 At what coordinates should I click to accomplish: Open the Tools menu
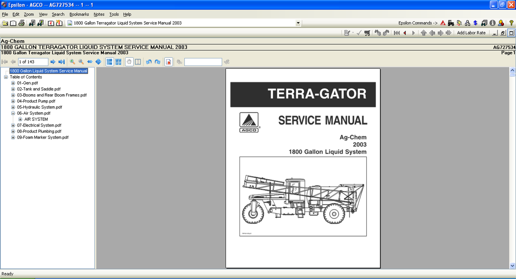(114, 14)
